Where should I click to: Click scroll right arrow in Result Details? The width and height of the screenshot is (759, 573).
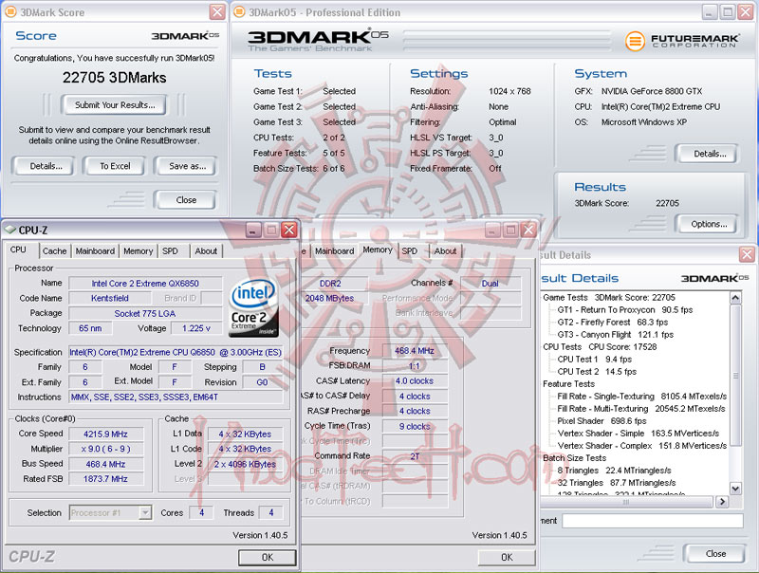(x=722, y=502)
